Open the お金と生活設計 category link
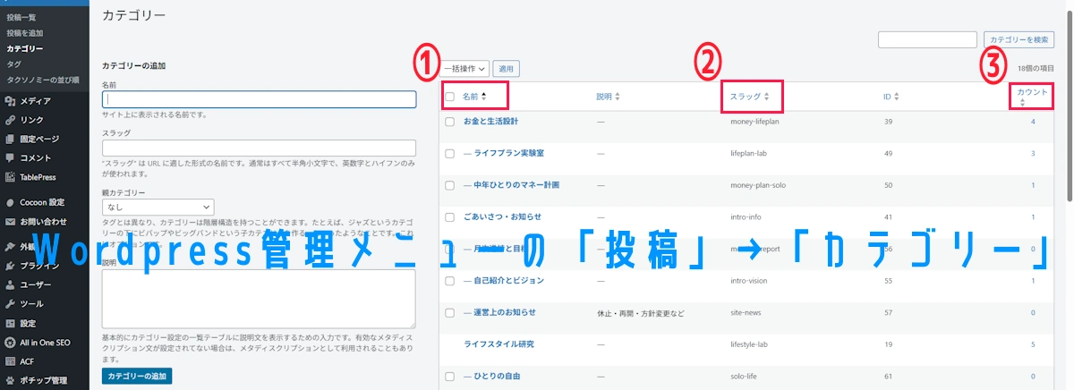Viewport: 1074px width, 390px height. [x=490, y=121]
